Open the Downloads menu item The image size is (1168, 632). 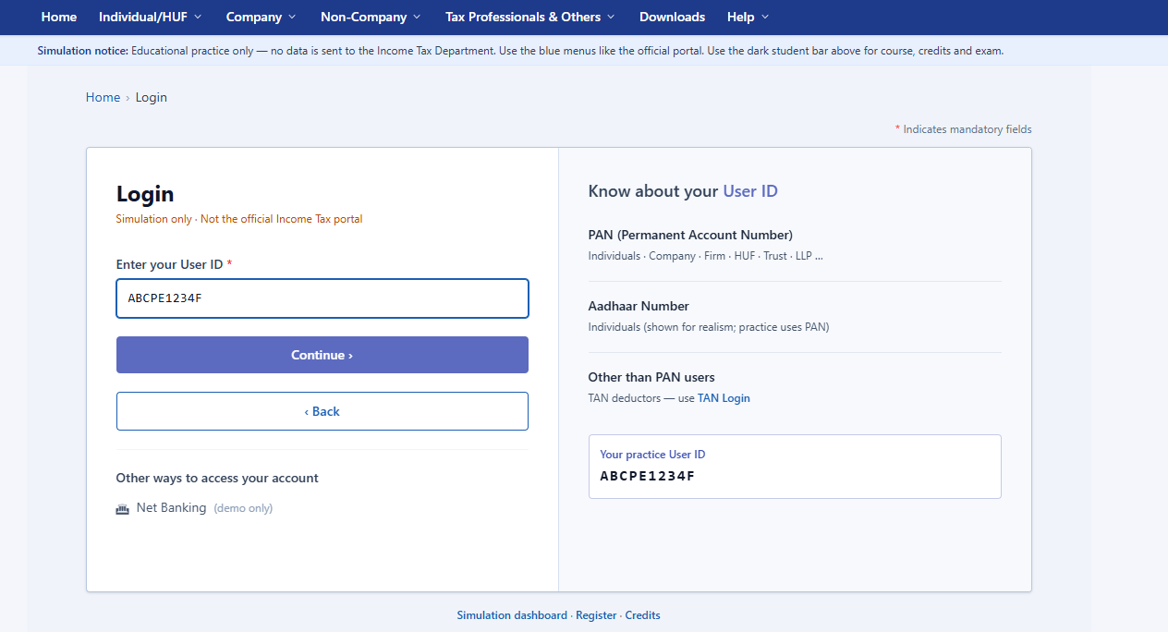(673, 17)
